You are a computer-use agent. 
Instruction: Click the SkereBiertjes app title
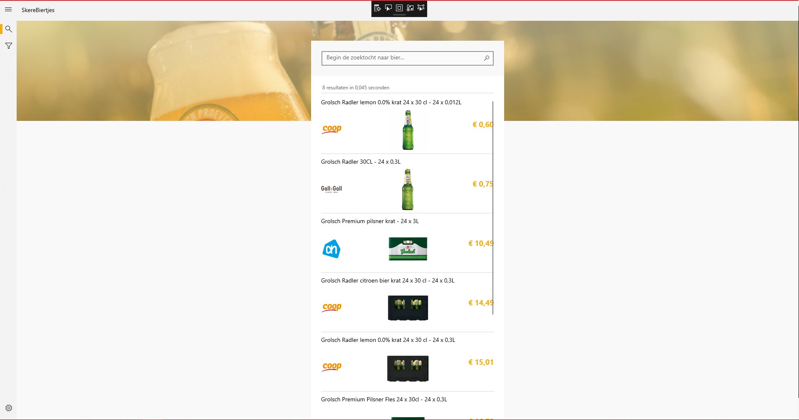tap(38, 10)
